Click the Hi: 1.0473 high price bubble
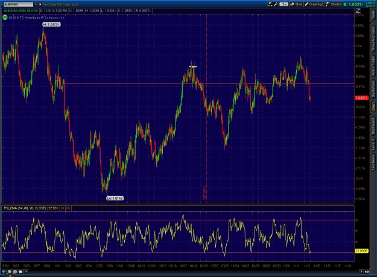The image size is (377, 277). pos(51,24)
